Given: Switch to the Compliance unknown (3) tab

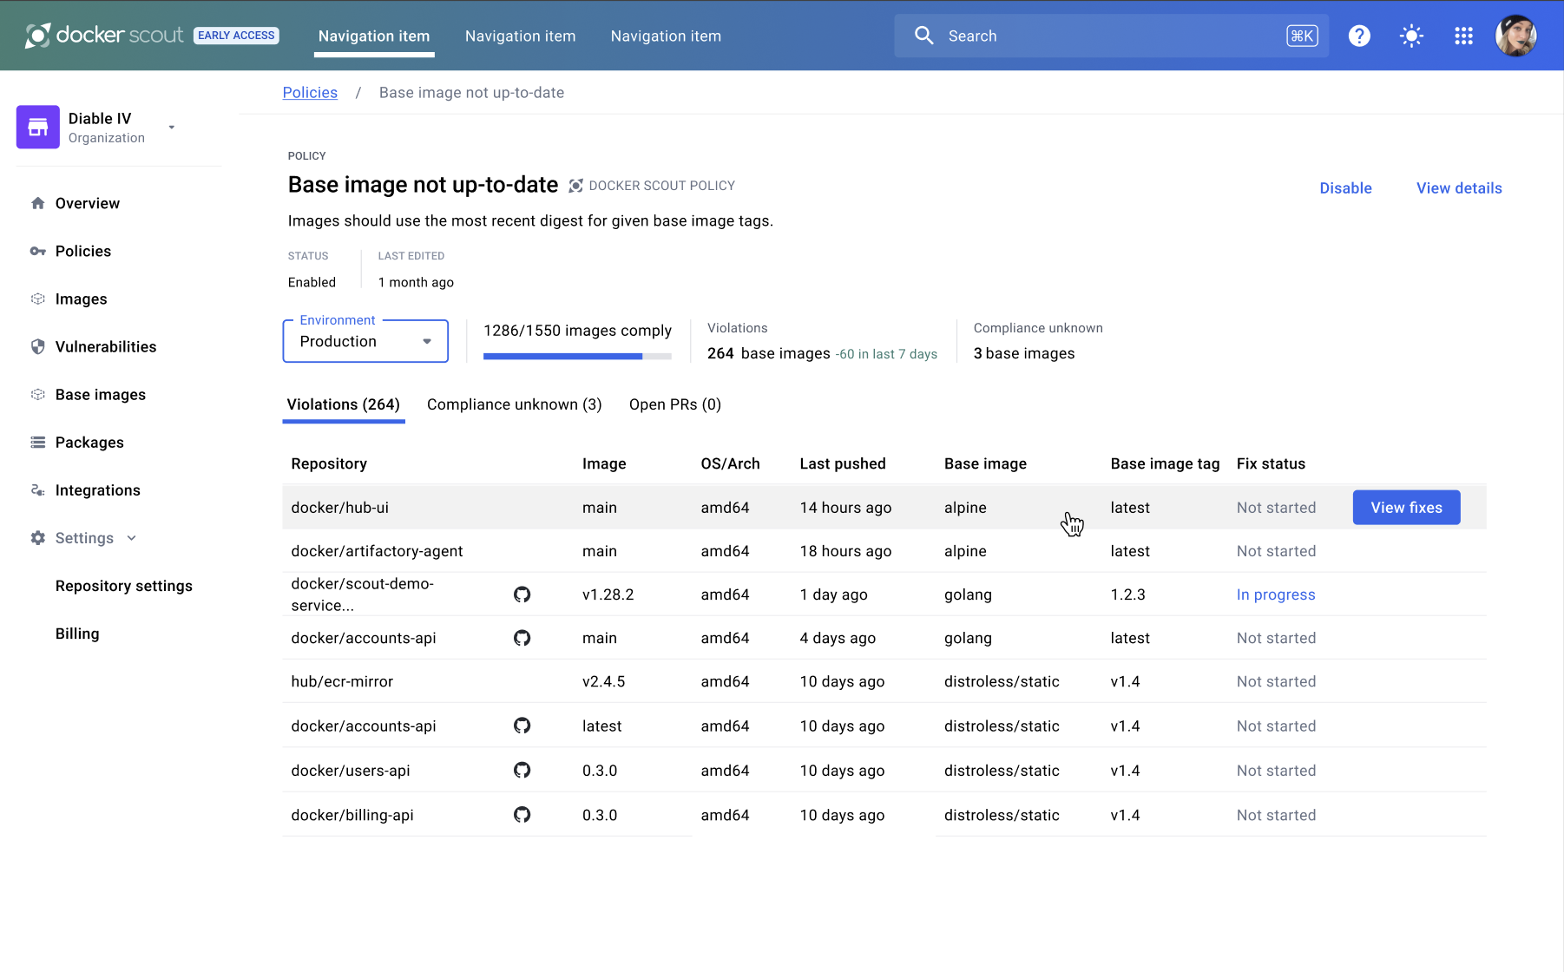Looking at the screenshot, I should (514, 404).
